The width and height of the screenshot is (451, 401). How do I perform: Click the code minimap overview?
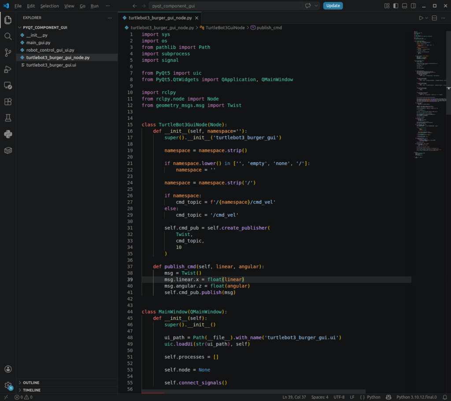tap(430, 95)
